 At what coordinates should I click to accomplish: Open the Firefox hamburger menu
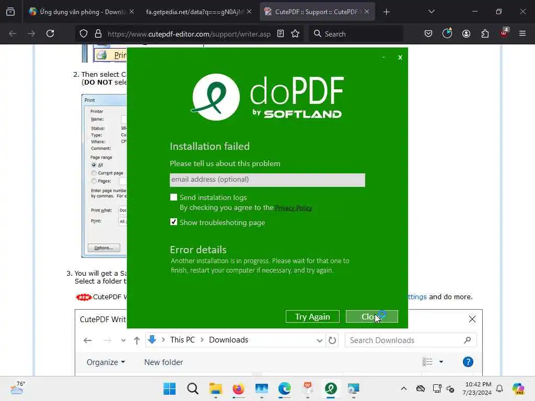[x=522, y=33]
